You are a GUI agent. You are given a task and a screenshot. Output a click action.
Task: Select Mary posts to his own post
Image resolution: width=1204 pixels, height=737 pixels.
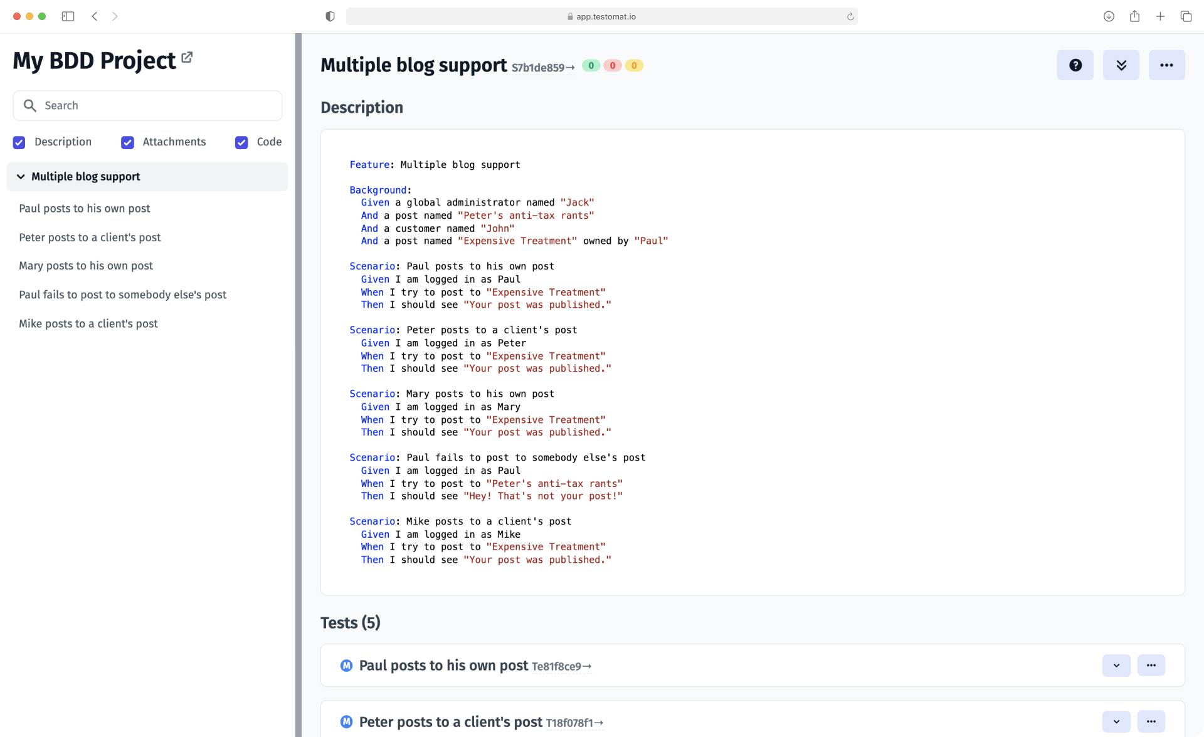click(86, 266)
